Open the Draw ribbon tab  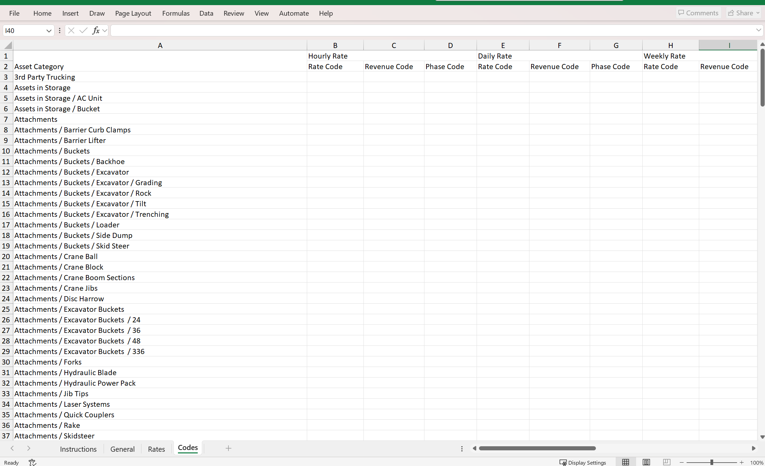pos(97,13)
